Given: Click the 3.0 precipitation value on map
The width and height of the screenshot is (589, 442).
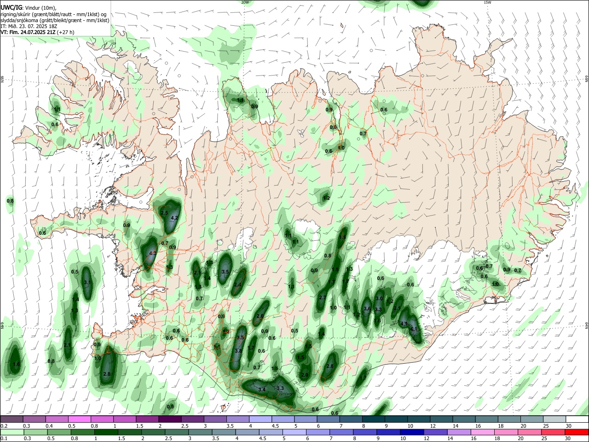Looking at the screenshot, I should 379,299.
